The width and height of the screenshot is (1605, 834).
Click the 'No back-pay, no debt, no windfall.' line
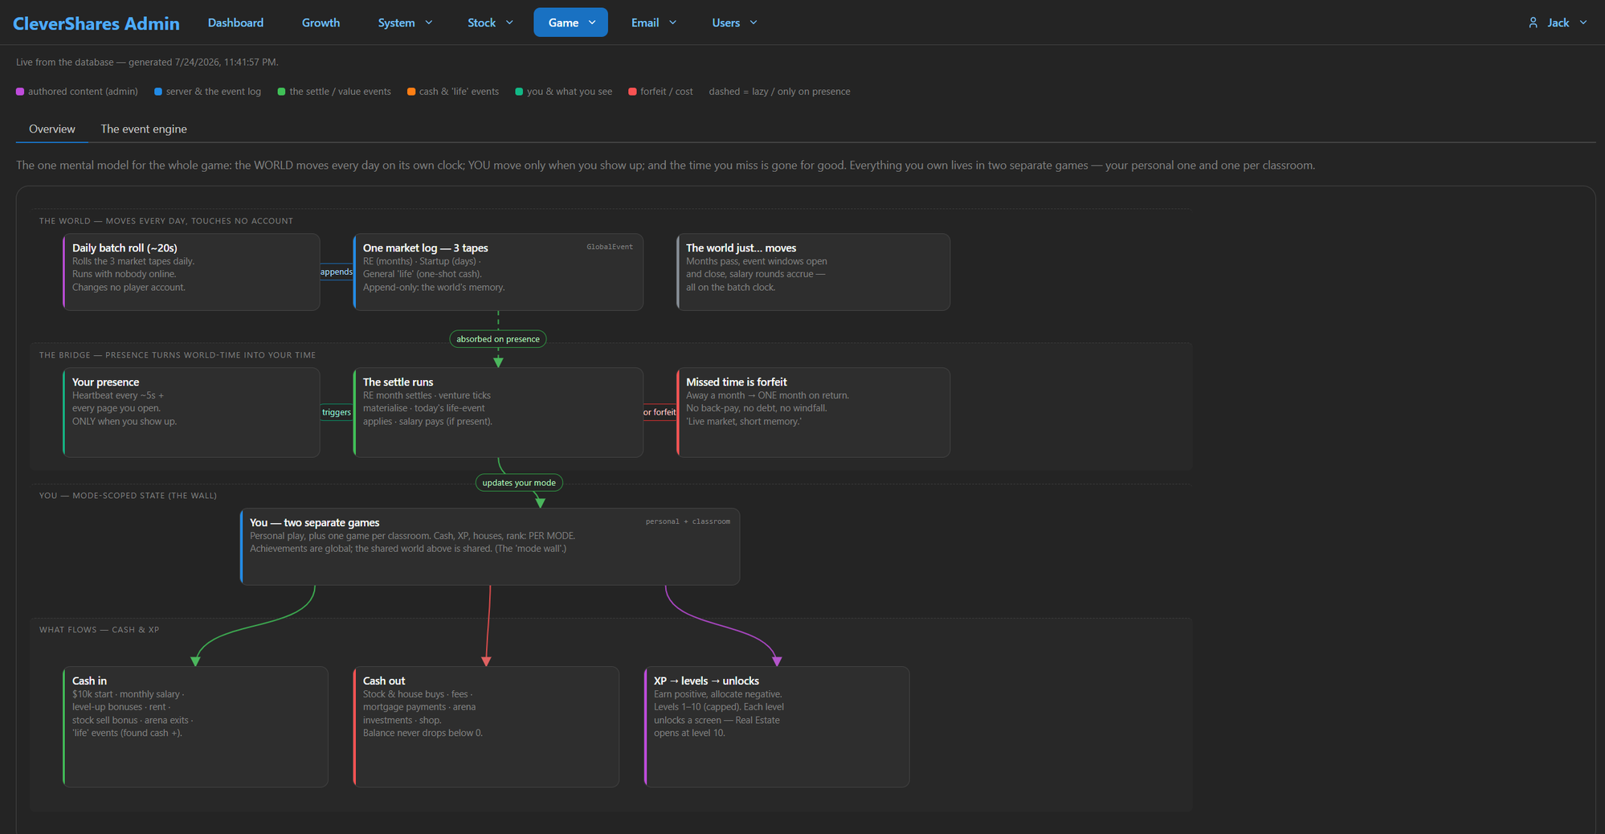tap(756, 408)
